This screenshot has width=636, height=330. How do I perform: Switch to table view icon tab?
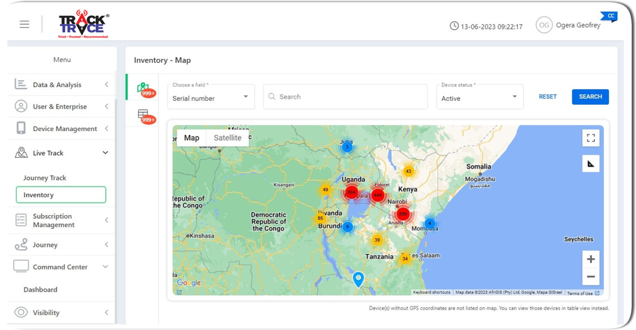coord(143,114)
